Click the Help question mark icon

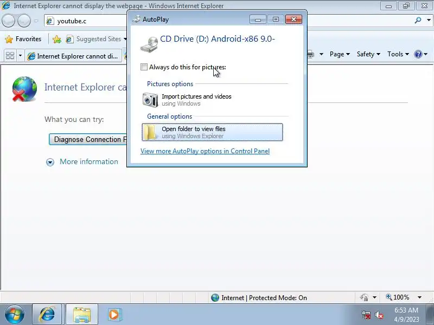coord(418,54)
